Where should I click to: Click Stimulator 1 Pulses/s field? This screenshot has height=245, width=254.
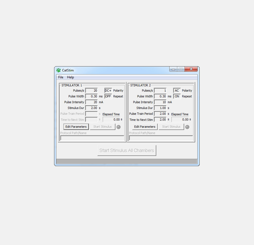pos(91,90)
